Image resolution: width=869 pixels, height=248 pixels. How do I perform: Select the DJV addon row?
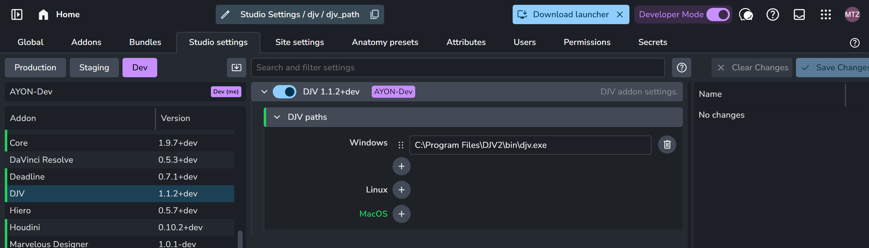(x=119, y=194)
